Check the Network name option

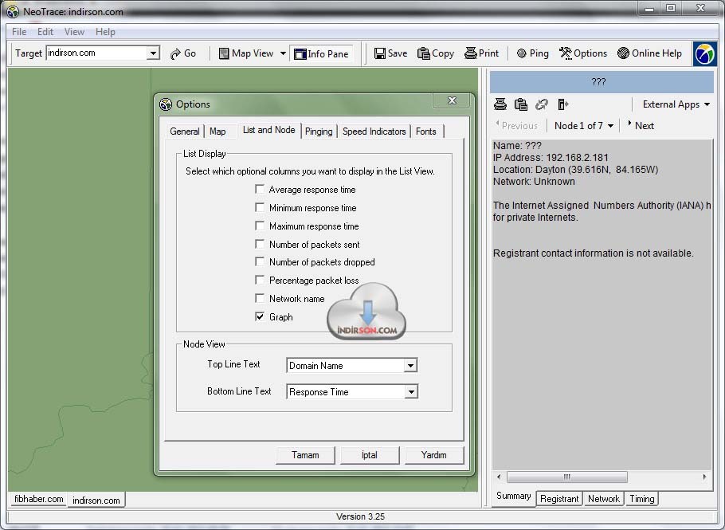260,298
